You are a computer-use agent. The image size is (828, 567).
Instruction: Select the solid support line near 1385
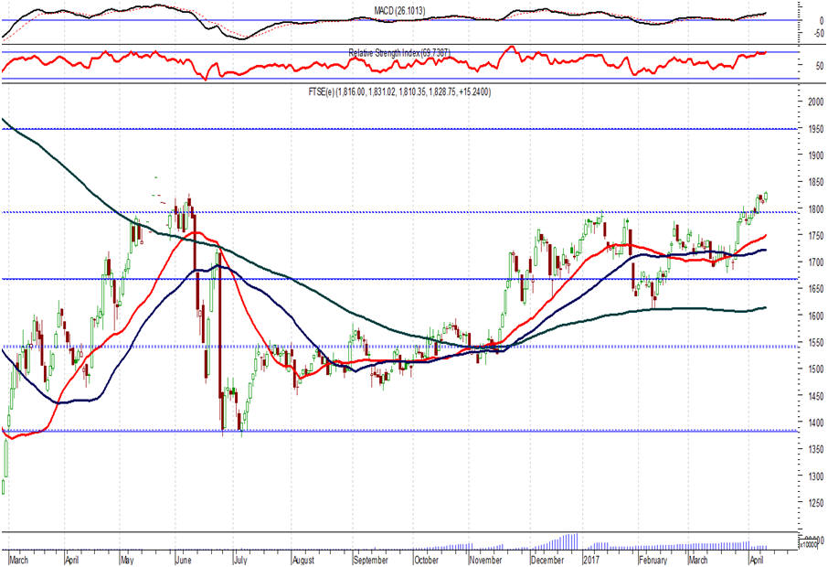pos(399,431)
